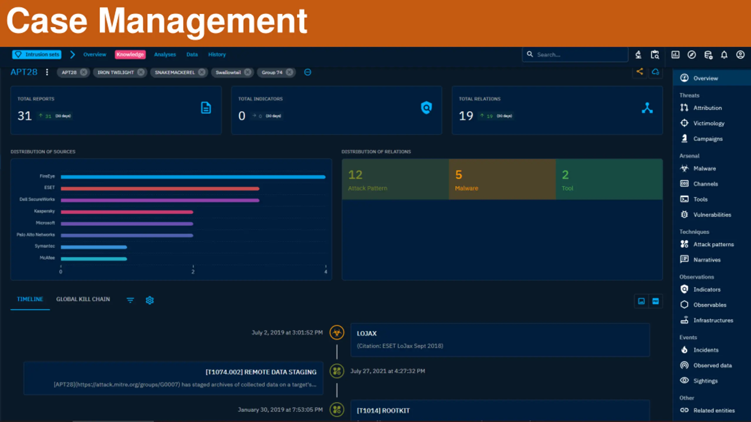Remove the Swallowtail alias chip
The image size is (751, 422).
point(248,72)
